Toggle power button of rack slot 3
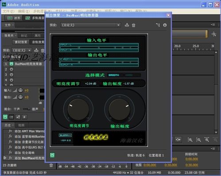Screen dimensions: 221x176 click(12, 74)
